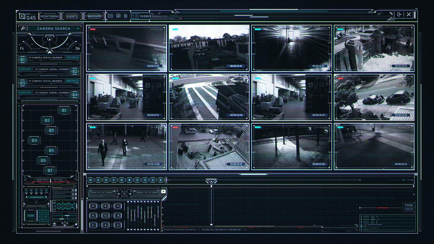Click the fast-forward playback icon
This screenshot has height=244, width=434.
pyautogui.click(x=138, y=180)
